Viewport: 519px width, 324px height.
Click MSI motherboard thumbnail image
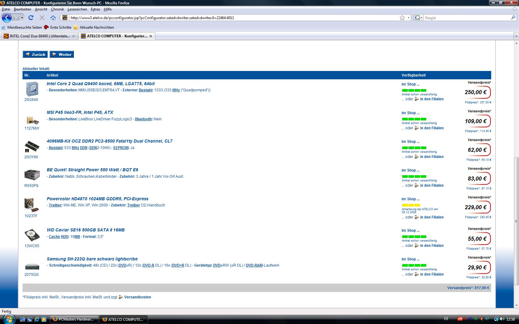click(x=32, y=120)
